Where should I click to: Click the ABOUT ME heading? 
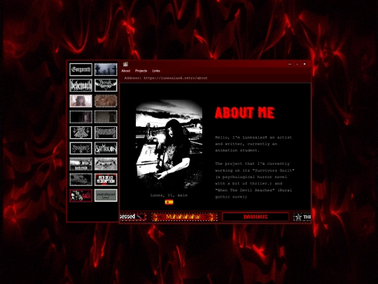click(245, 113)
